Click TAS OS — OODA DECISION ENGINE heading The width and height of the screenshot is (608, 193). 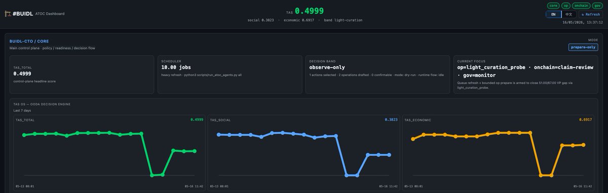pos(42,104)
